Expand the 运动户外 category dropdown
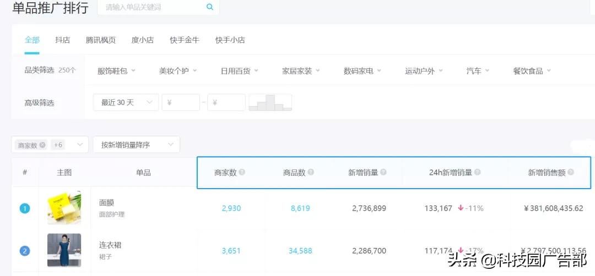 (424, 71)
